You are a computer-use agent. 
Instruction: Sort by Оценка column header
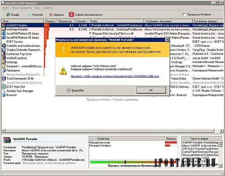tap(50, 21)
